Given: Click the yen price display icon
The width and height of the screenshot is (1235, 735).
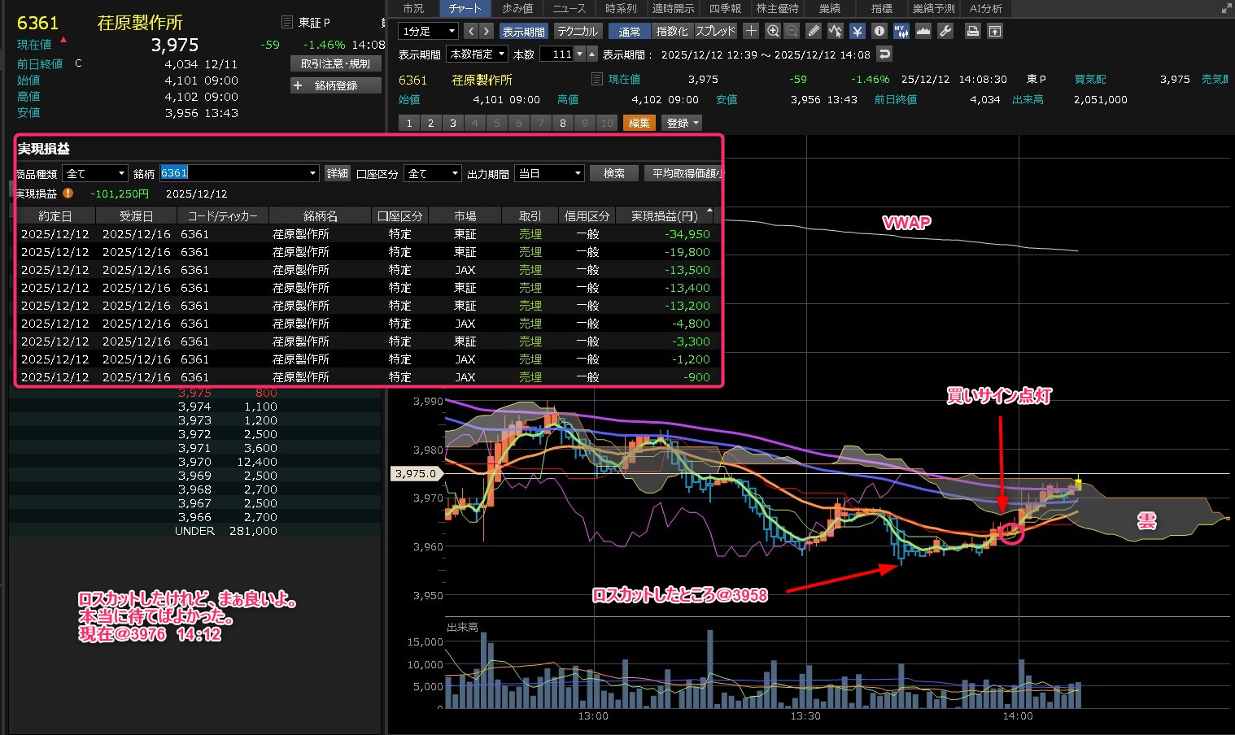Looking at the screenshot, I should [858, 31].
